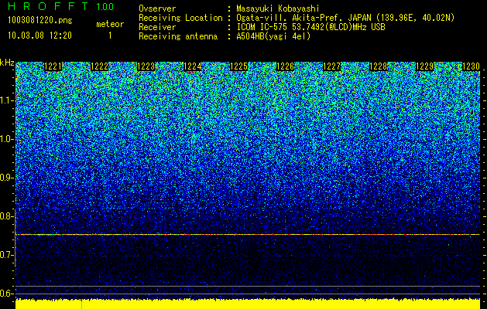Click the A504HB(yagi 4el) antenna text
This screenshot has height=309, width=487.
[273, 36]
